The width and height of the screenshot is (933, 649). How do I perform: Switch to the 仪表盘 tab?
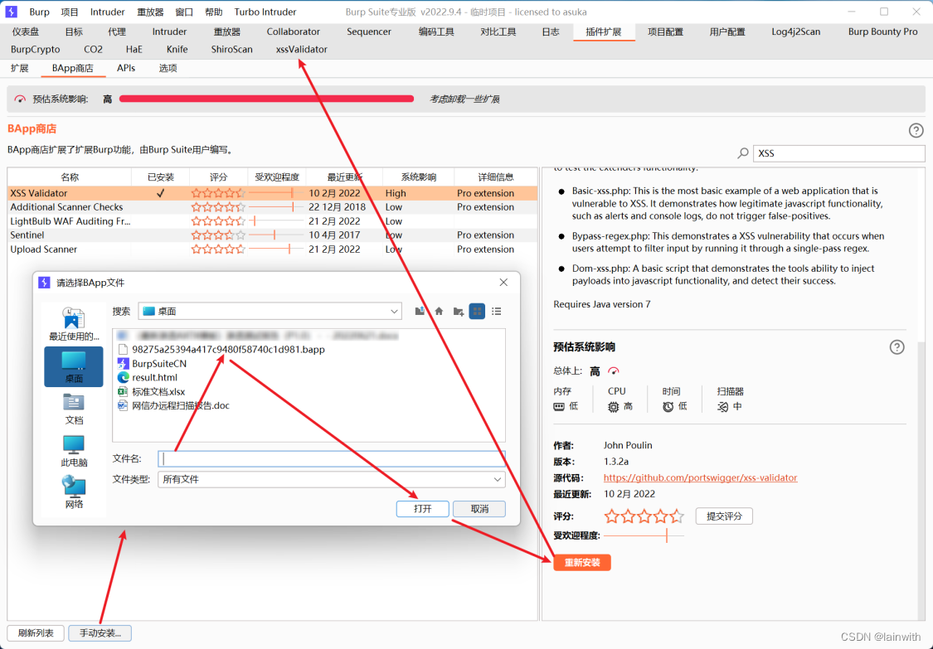point(26,32)
